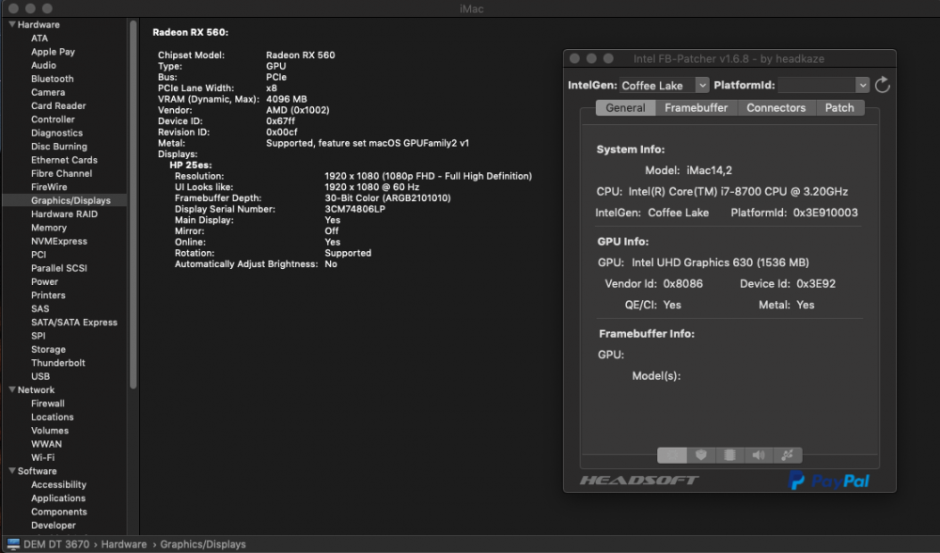Select Components under Software

point(58,512)
